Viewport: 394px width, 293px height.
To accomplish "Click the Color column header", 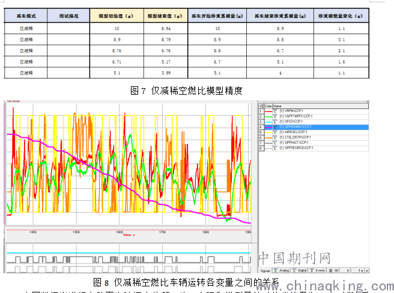I will (x=268, y=105).
